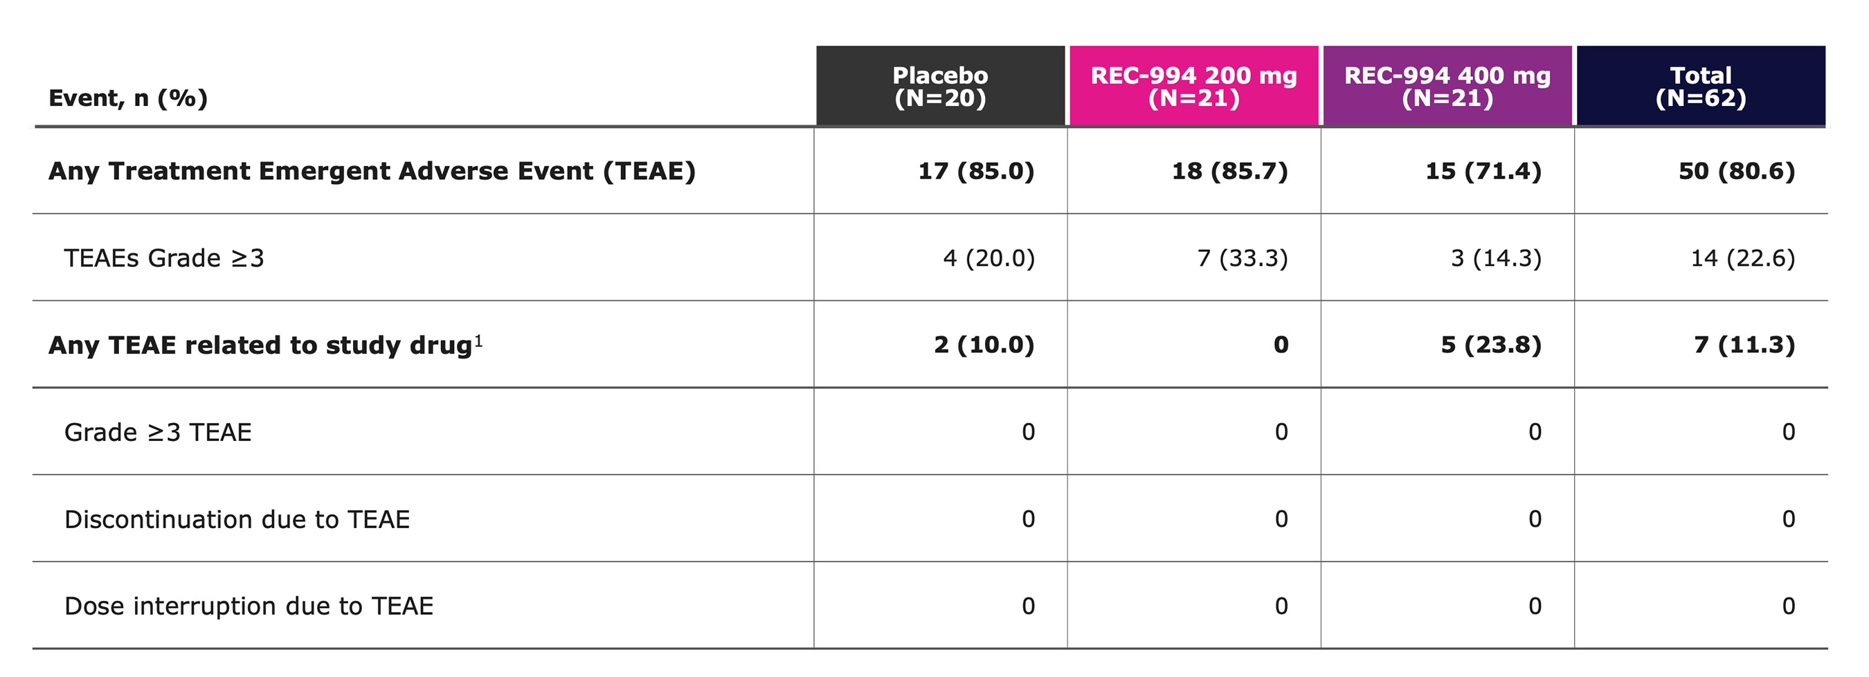
Task: Click the REC-994 400 mg header
Action: click(1447, 87)
